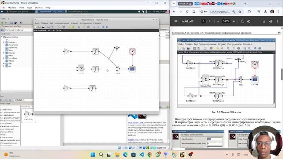283x159 pixels.
Task: Click the Open diagram icon in Xcos toolbar
Action: coord(39,27)
